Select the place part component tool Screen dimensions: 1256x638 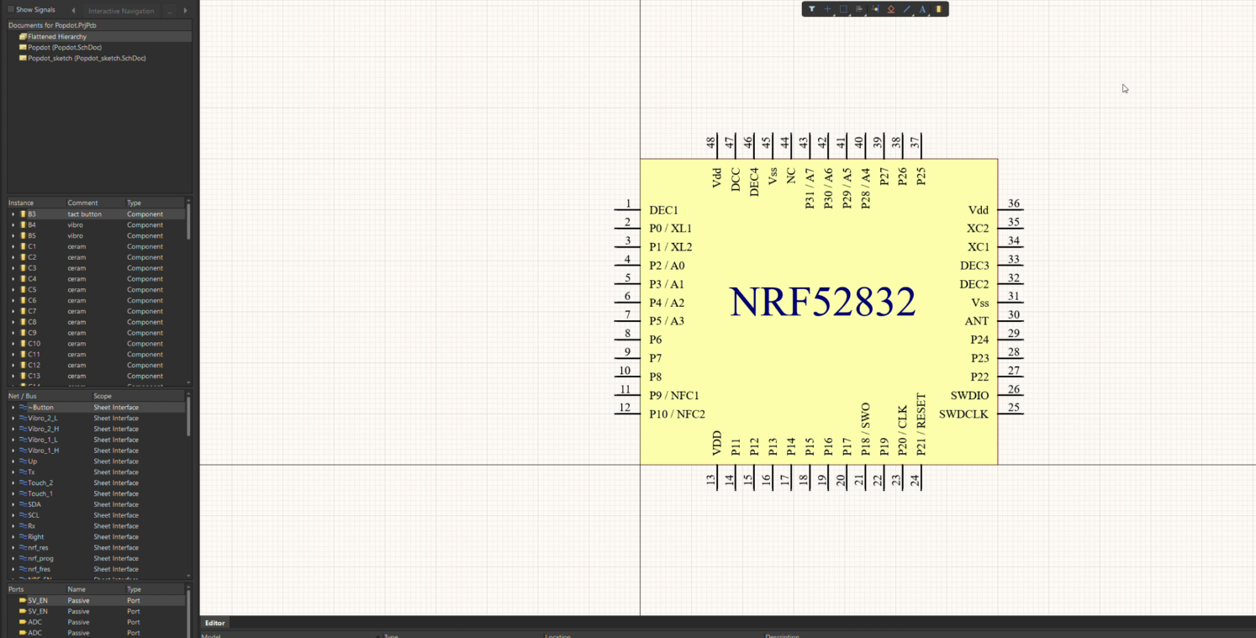[939, 9]
